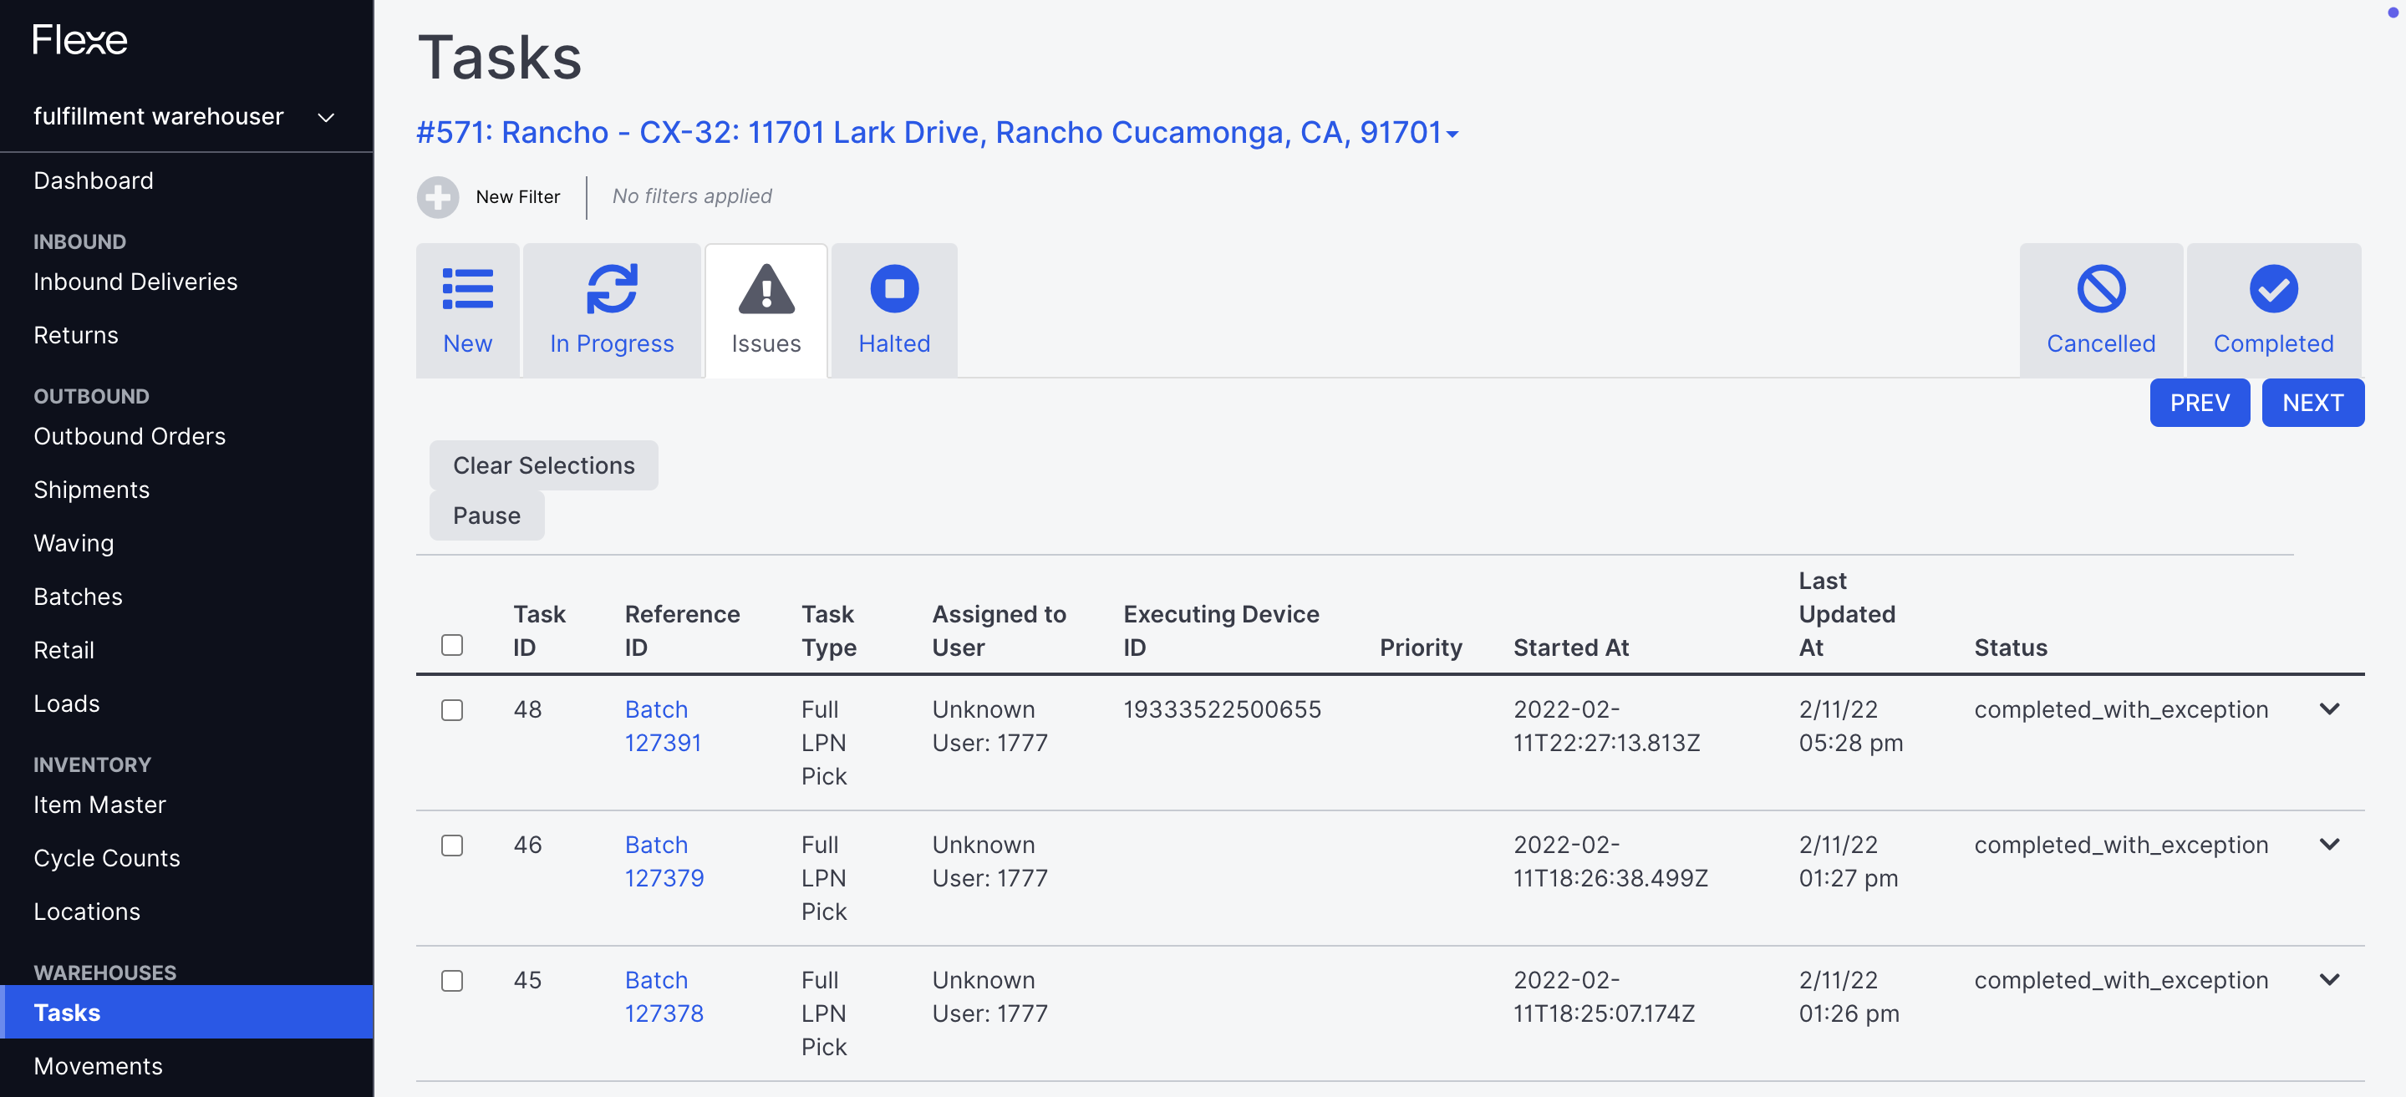Screen dimensions: 2406x1097
Task: Check the box for task 48
Action: (x=452, y=710)
